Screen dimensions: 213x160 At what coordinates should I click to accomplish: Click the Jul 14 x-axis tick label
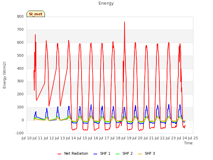click(71, 138)
